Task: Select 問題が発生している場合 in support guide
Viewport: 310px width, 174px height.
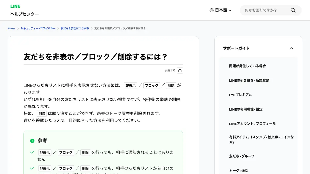Action: click(x=247, y=66)
